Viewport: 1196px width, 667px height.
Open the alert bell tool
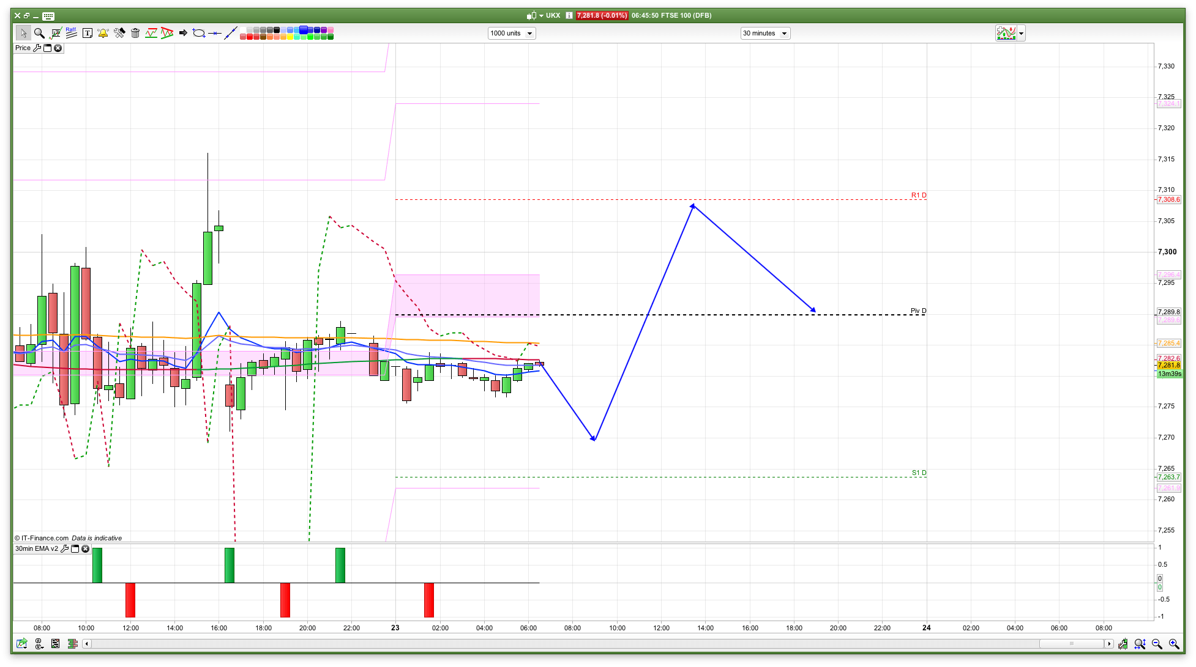click(103, 33)
